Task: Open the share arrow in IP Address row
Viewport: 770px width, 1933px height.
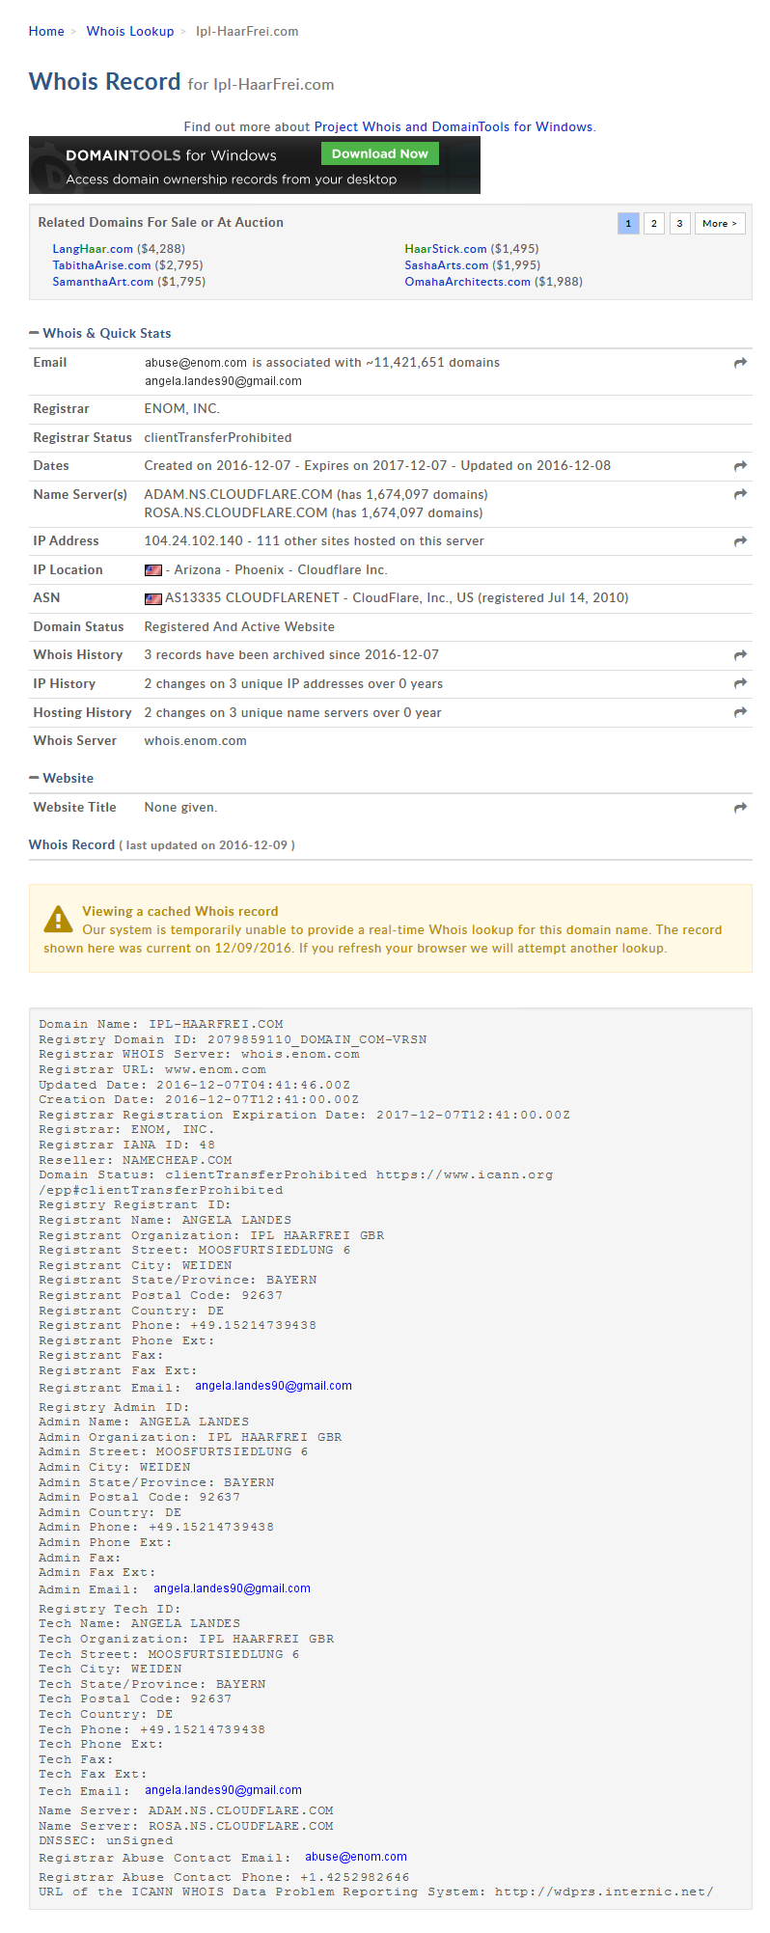Action: point(740,541)
